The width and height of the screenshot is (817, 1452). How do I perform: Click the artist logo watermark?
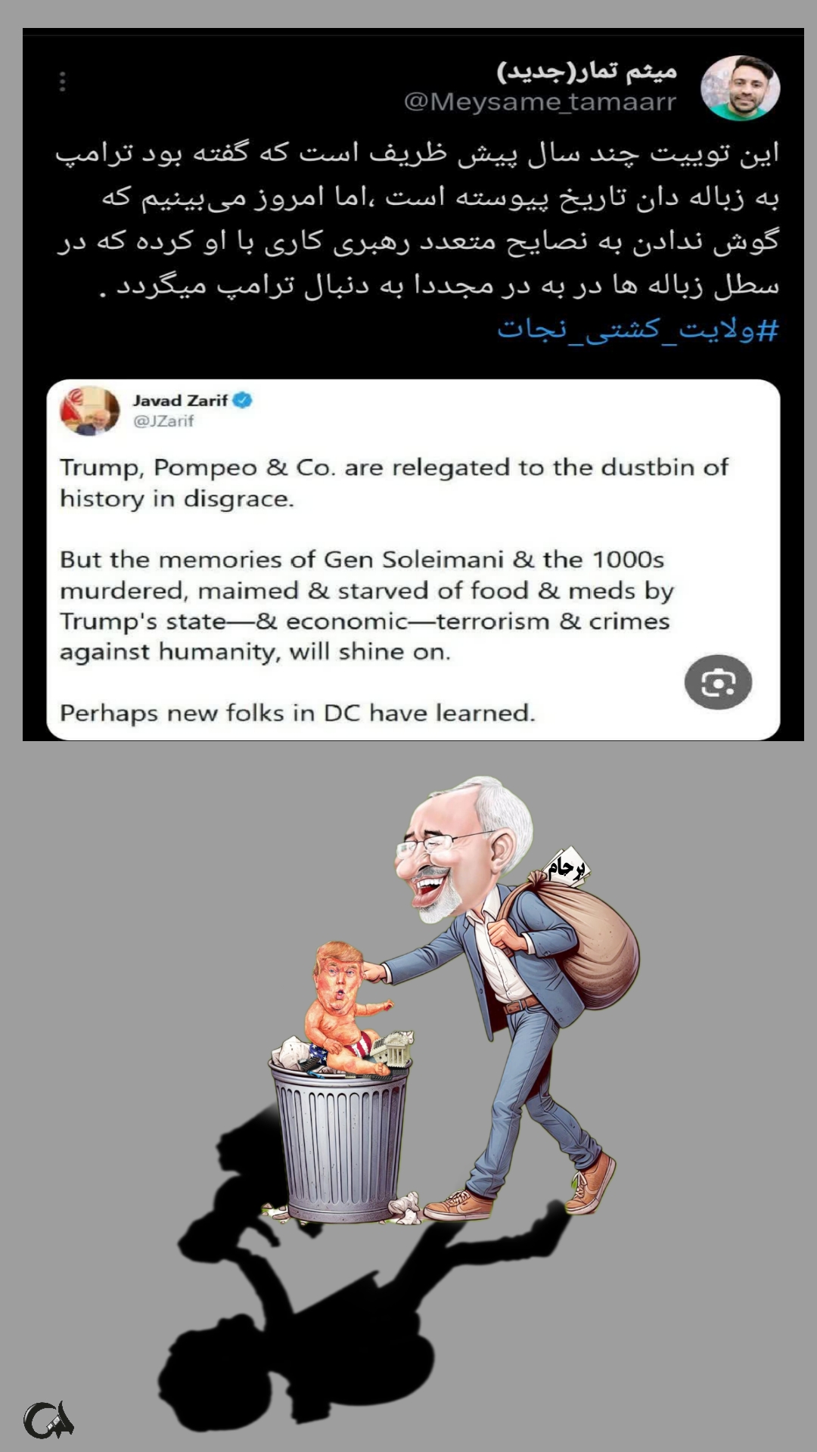tap(48, 1419)
